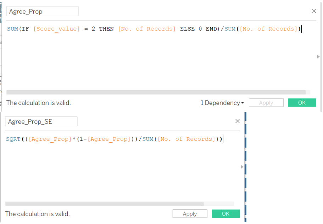
Task: Close the Agree_Prop calculation editor
Action: (313, 11)
